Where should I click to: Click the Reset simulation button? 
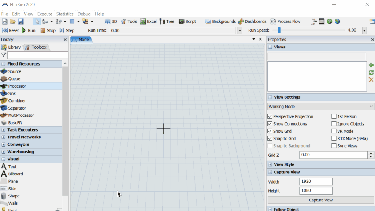pos(11,30)
